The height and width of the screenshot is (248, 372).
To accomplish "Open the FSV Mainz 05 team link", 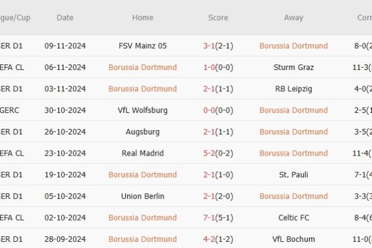I will (x=143, y=46).
